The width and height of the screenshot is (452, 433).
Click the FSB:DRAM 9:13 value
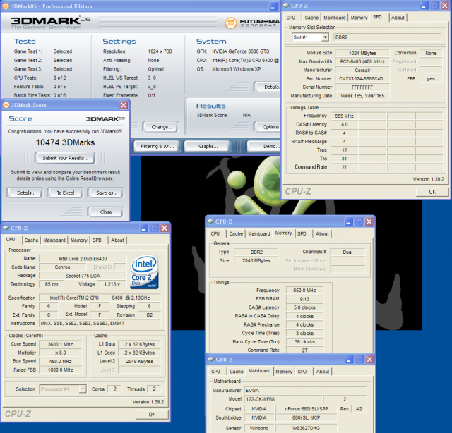point(304,299)
